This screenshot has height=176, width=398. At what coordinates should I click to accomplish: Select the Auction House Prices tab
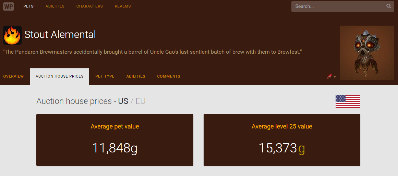(60, 76)
